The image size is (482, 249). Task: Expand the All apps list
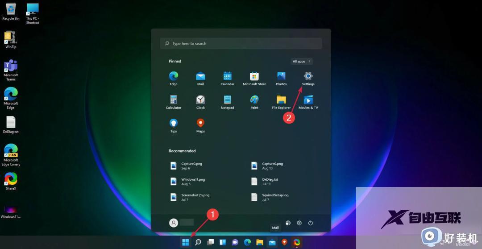click(x=302, y=61)
